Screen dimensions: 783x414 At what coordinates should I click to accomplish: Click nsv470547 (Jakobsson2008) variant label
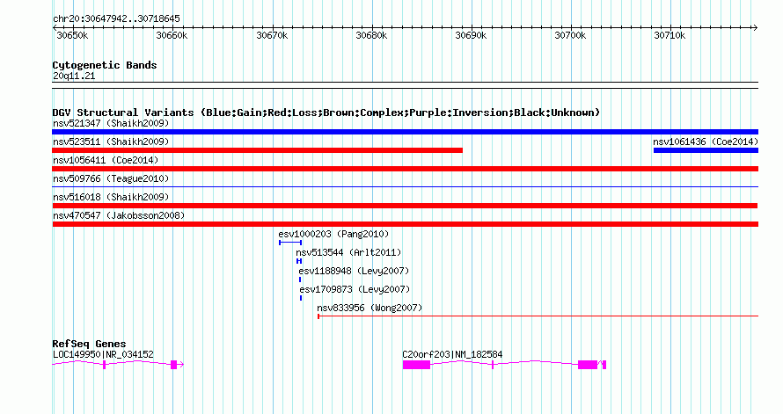click(119, 215)
